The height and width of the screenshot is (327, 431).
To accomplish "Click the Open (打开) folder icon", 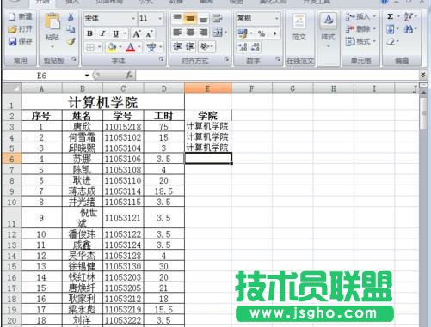I will tap(12, 29).
